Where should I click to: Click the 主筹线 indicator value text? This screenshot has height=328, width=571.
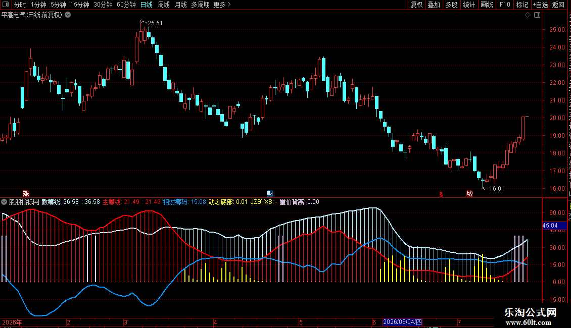point(131,202)
